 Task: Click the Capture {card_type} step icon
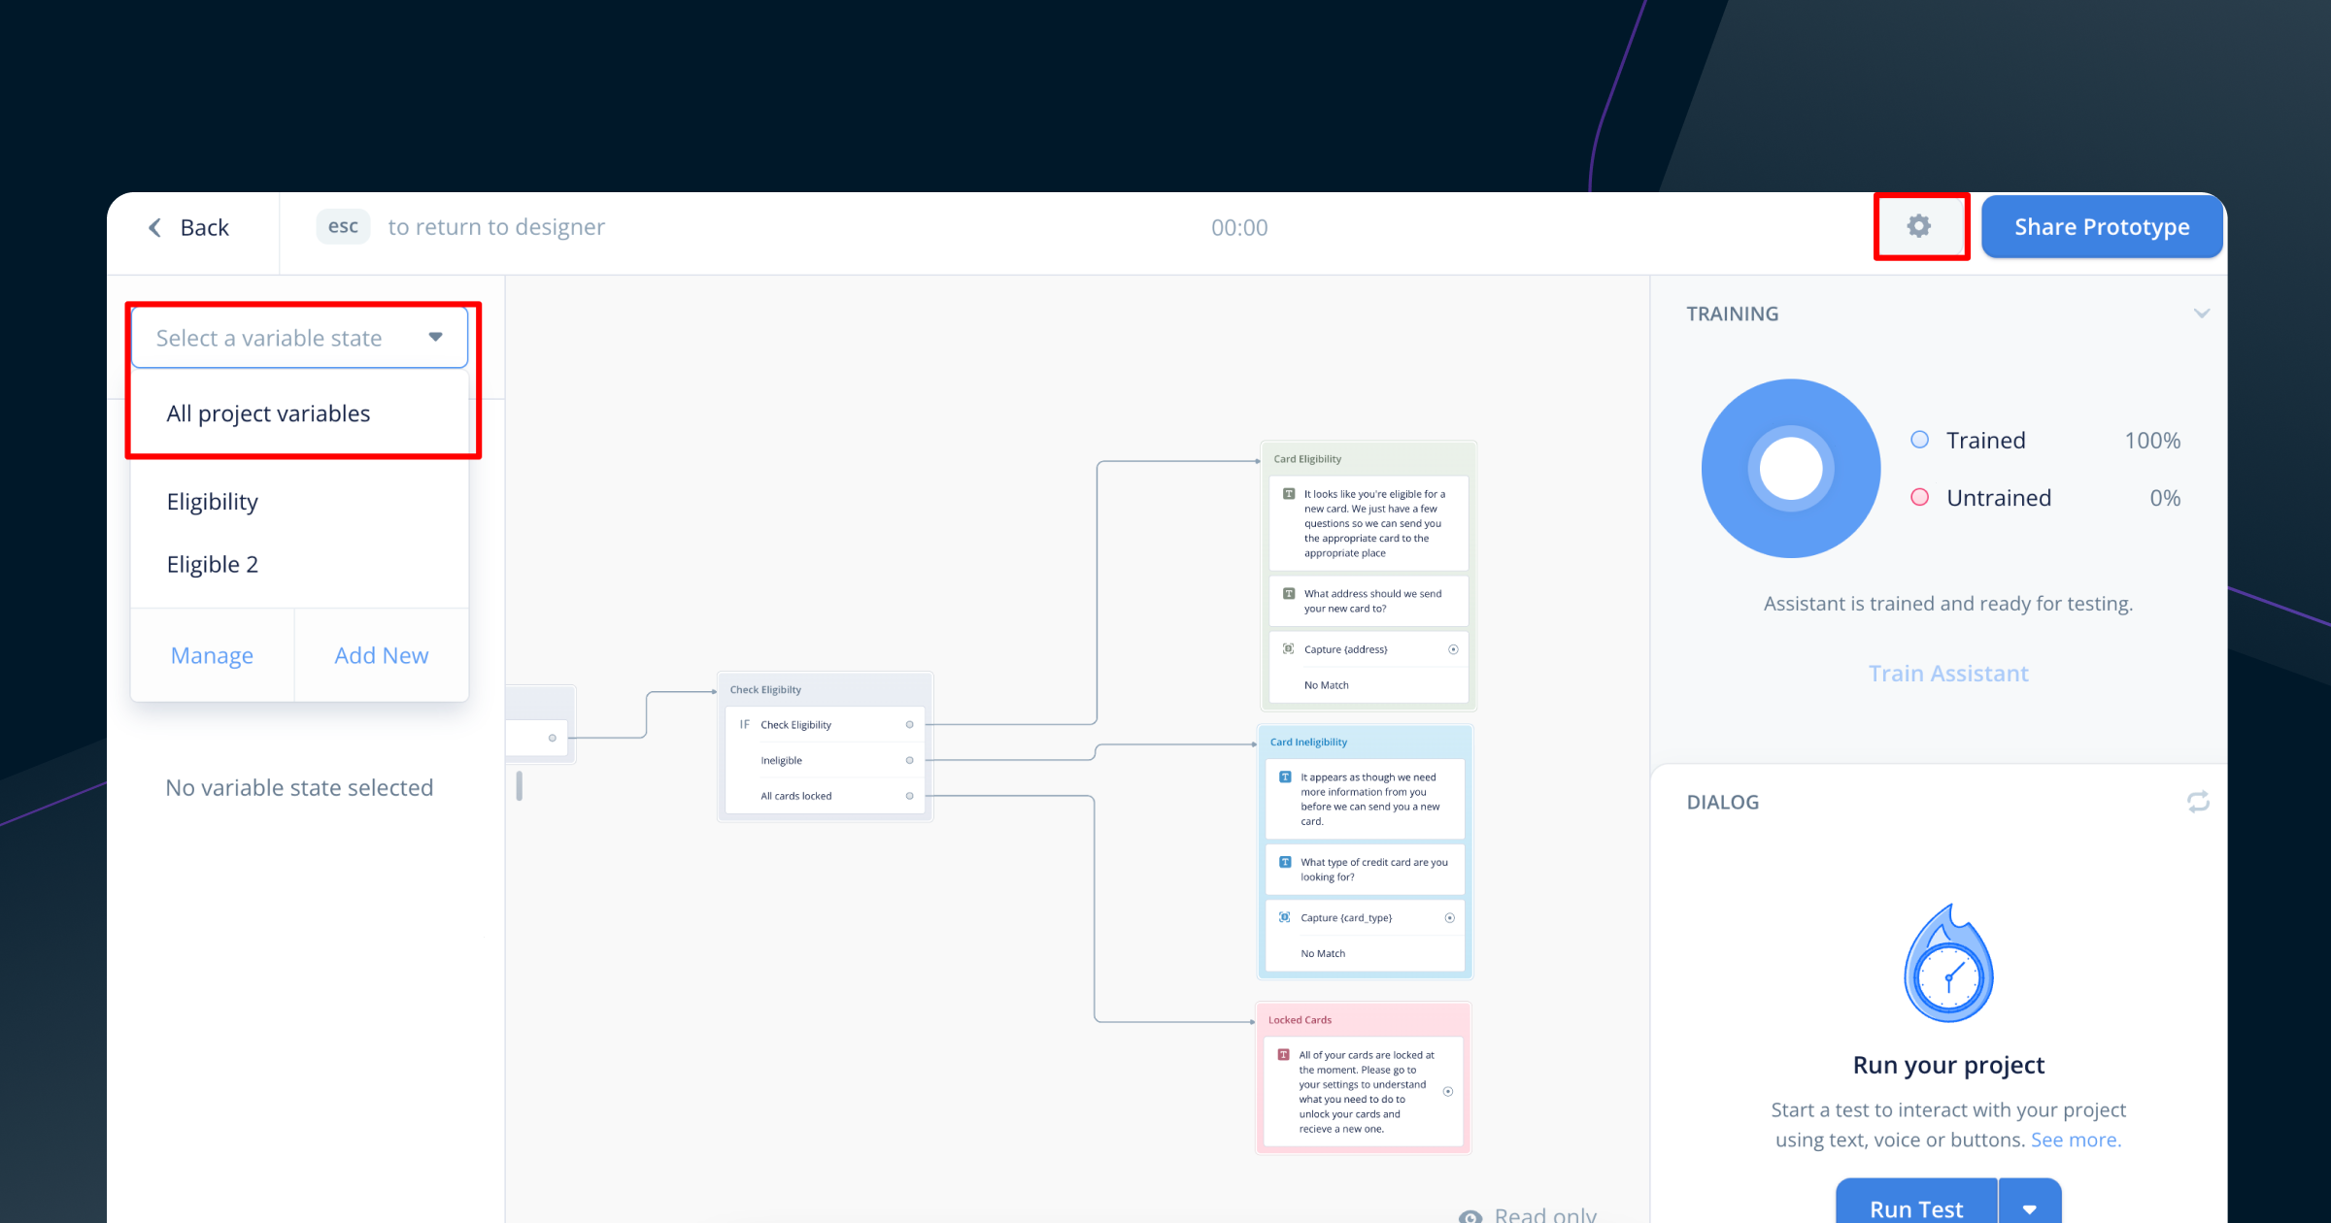click(1284, 917)
